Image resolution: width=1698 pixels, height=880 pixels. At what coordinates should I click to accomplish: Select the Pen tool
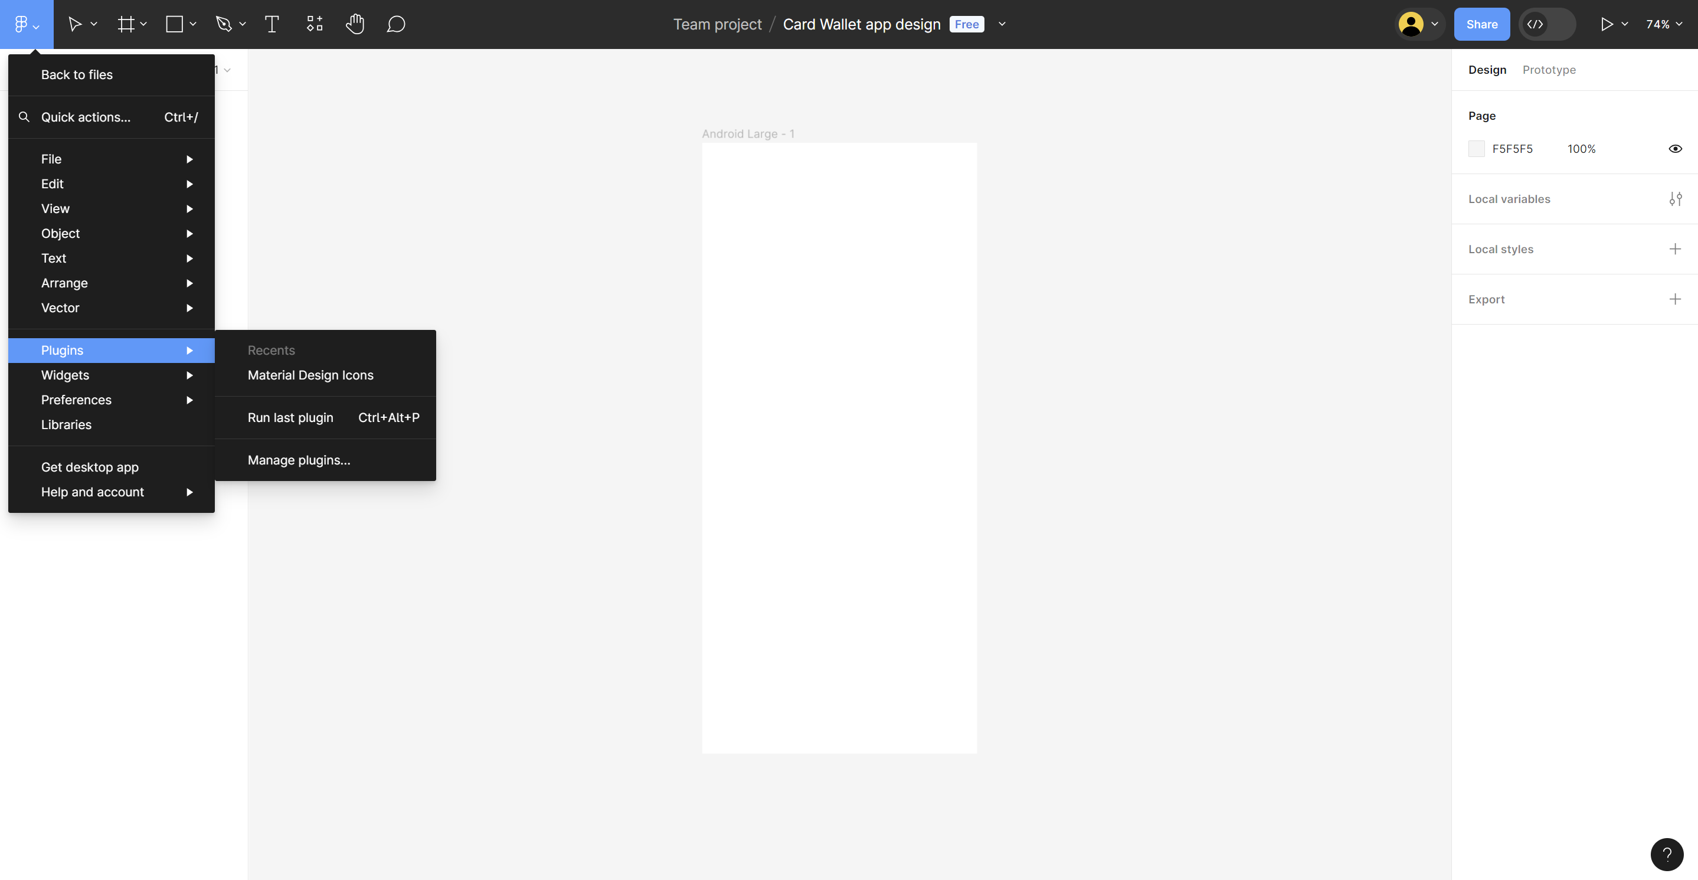(x=224, y=24)
